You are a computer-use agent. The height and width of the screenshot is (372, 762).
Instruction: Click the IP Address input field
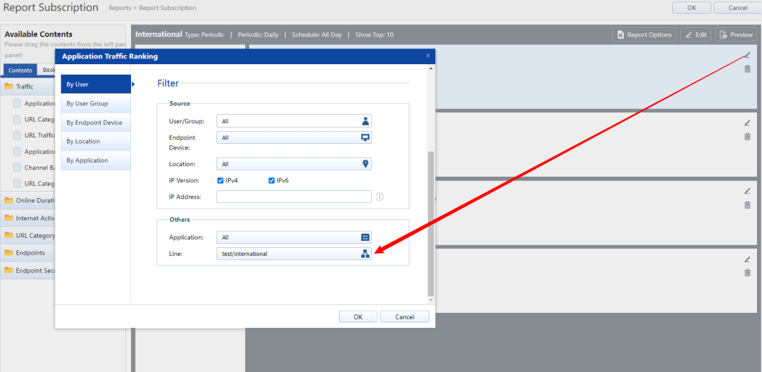tap(293, 197)
